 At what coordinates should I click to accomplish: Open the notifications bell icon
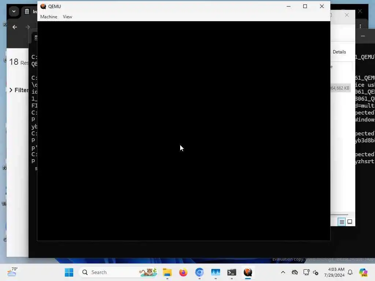tap(350, 272)
